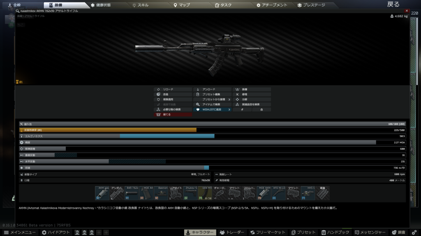Click the empty チャージ charging handle slot
Viewport: 421px width, 236px height.
click(x=220, y=193)
